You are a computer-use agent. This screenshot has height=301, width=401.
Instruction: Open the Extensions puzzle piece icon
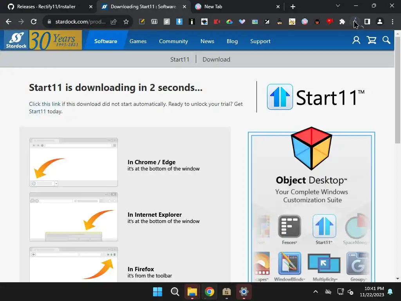tap(342, 22)
